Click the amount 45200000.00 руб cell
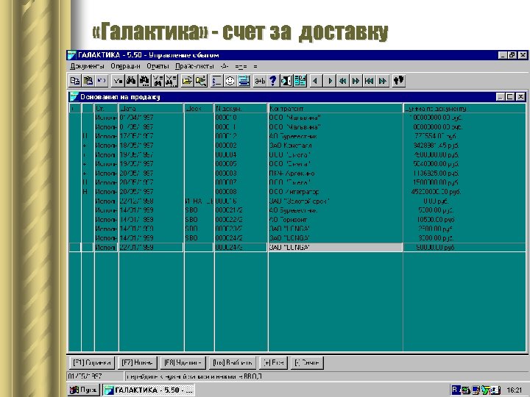The image size is (530, 397). point(464,192)
